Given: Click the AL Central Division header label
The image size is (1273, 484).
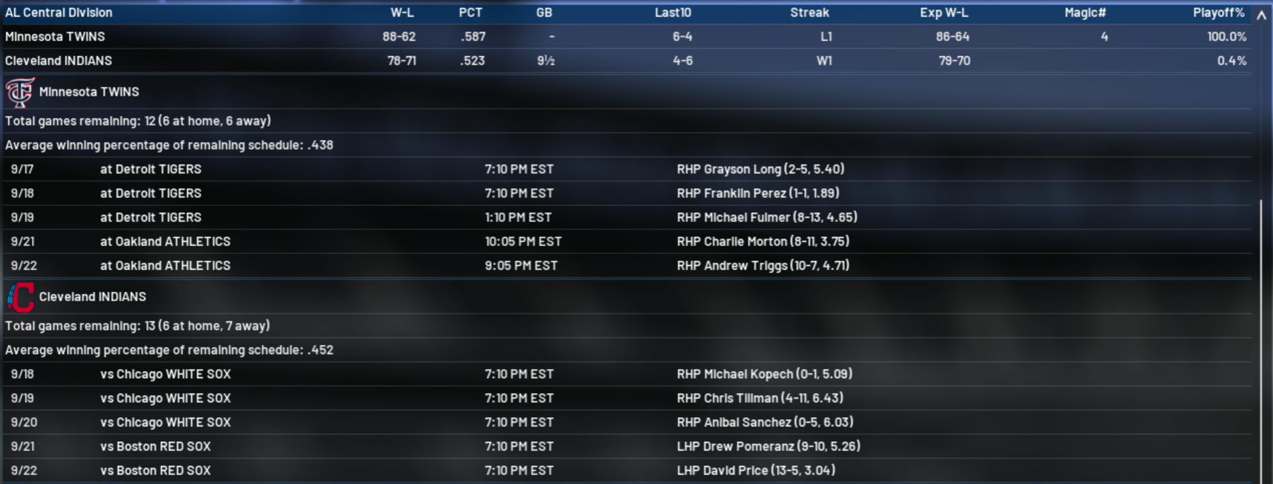Looking at the screenshot, I should point(58,13).
